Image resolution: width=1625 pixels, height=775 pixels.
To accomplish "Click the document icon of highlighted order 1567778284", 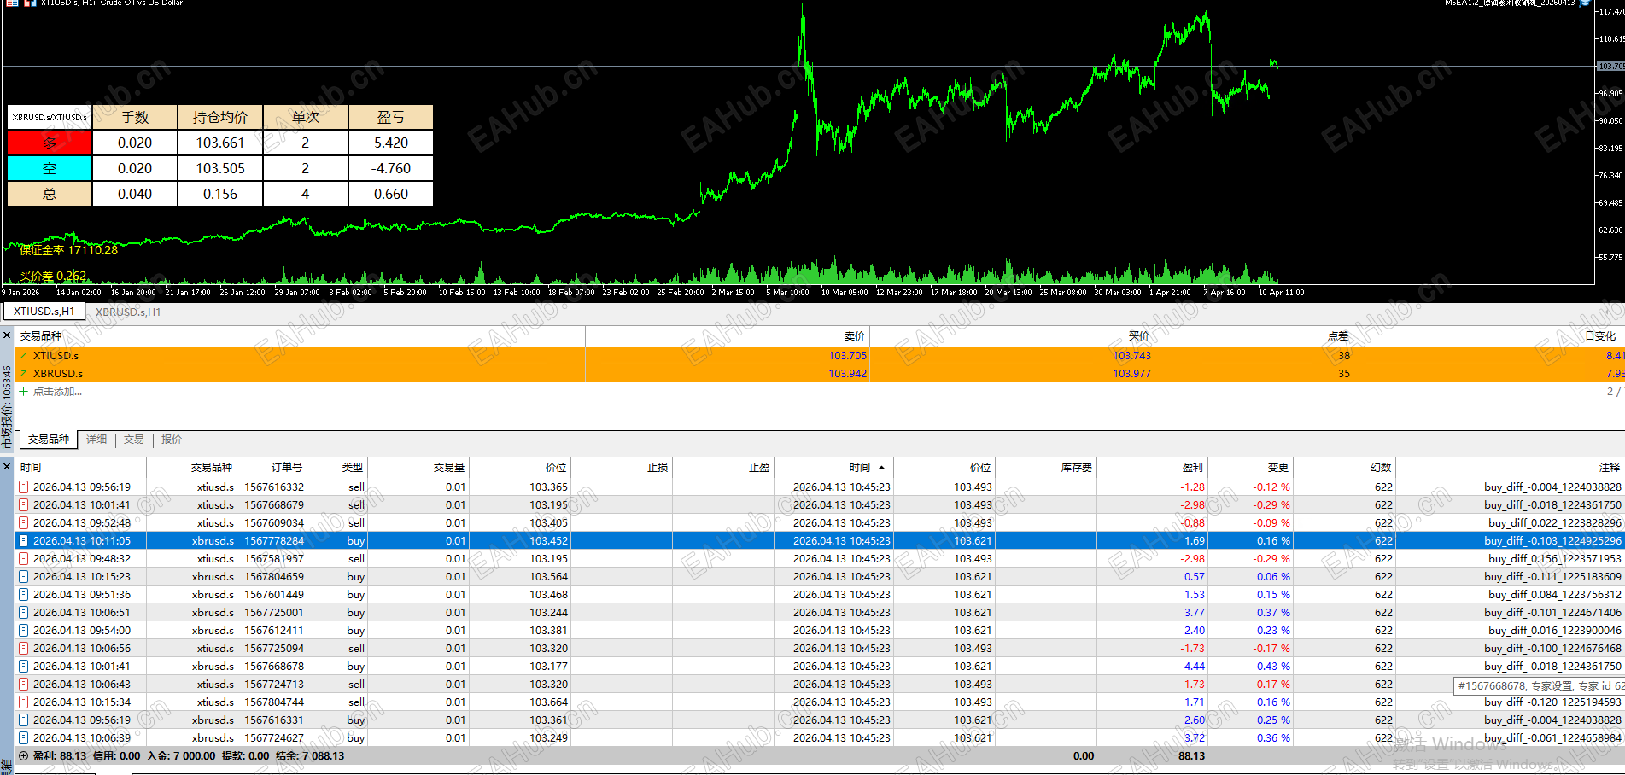I will [24, 540].
